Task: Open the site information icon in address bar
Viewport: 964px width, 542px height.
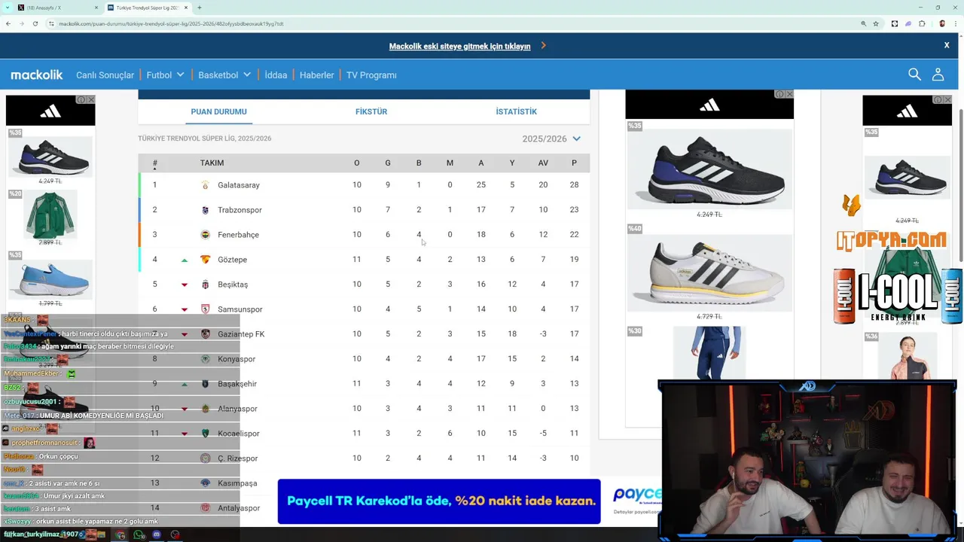Action: (x=51, y=23)
